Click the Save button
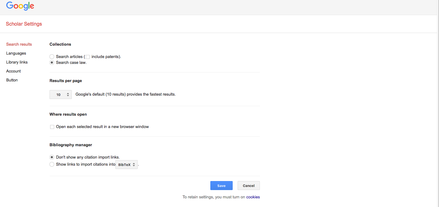The image size is (439, 207). tap(221, 185)
